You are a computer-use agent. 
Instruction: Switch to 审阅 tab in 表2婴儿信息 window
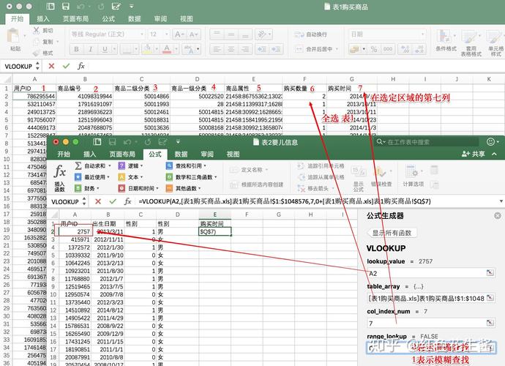(207, 154)
